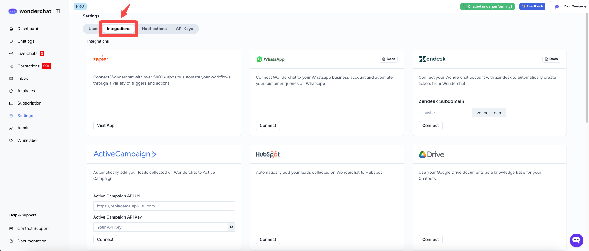Switch to the Notifications tab
This screenshot has height=251, width=589.
[154, 29]
